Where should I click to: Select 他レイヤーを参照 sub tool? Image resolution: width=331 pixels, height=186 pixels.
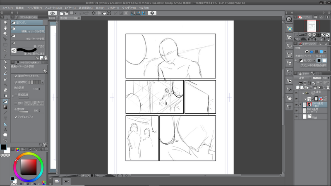click(x=28, y=37)
